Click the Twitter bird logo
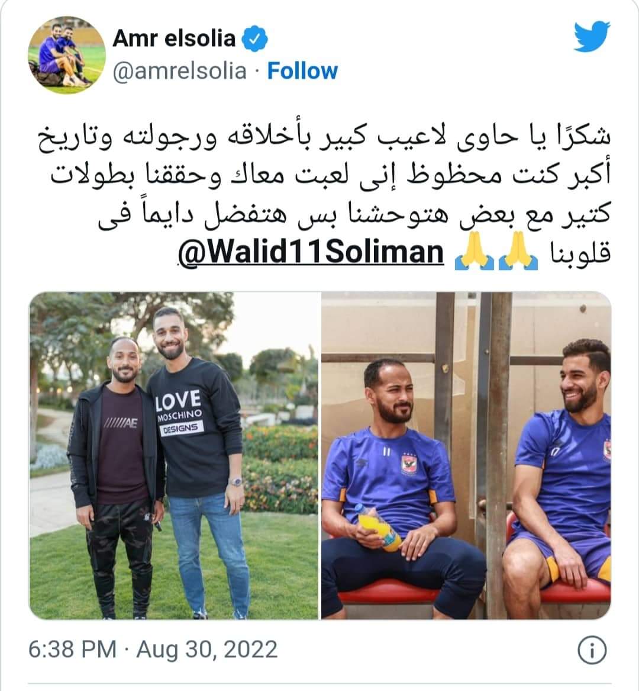 592,37
